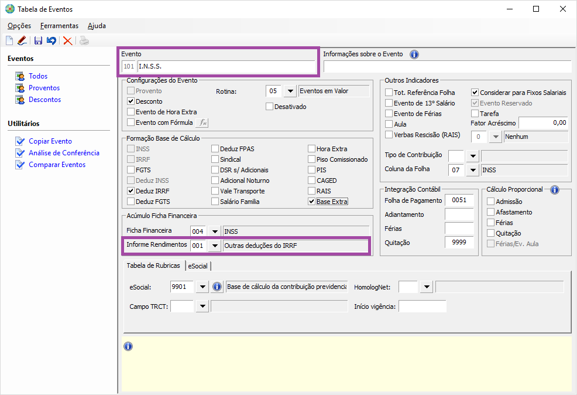Screen dimensions: 577x395
Task: Click the New document toolbar icon
Action: [9, 40]
